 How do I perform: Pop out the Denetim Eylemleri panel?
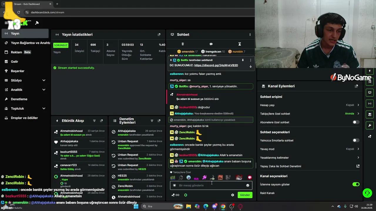(159, 121)
